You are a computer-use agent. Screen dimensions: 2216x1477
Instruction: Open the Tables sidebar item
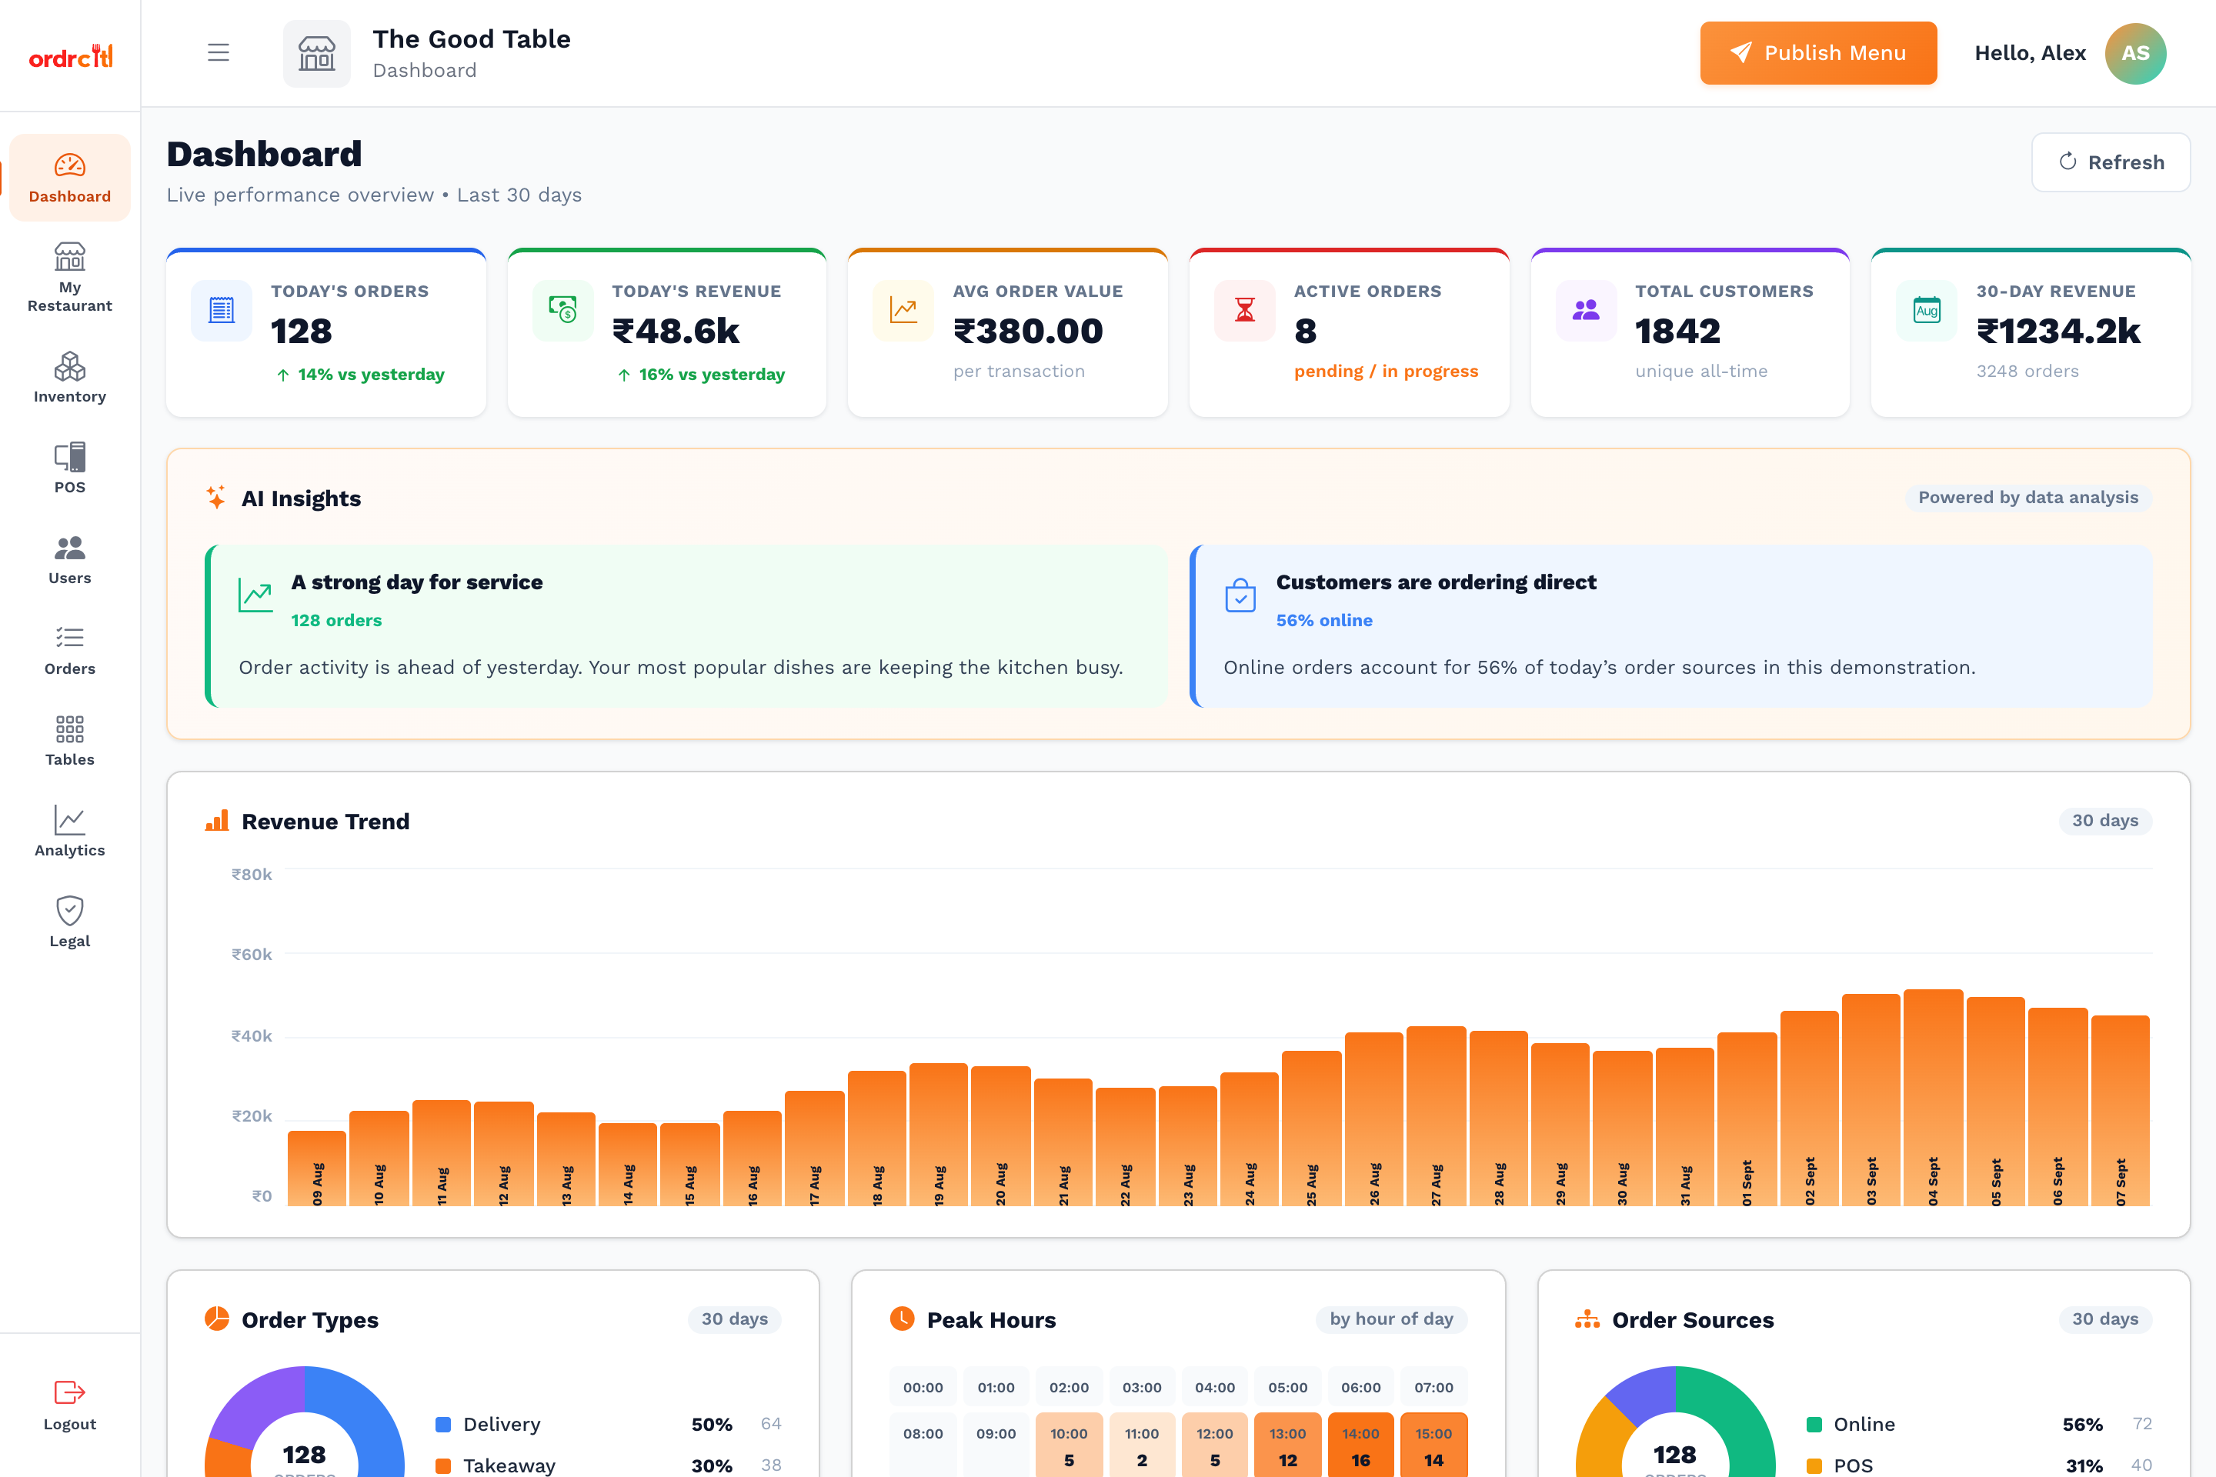point(70,740)
